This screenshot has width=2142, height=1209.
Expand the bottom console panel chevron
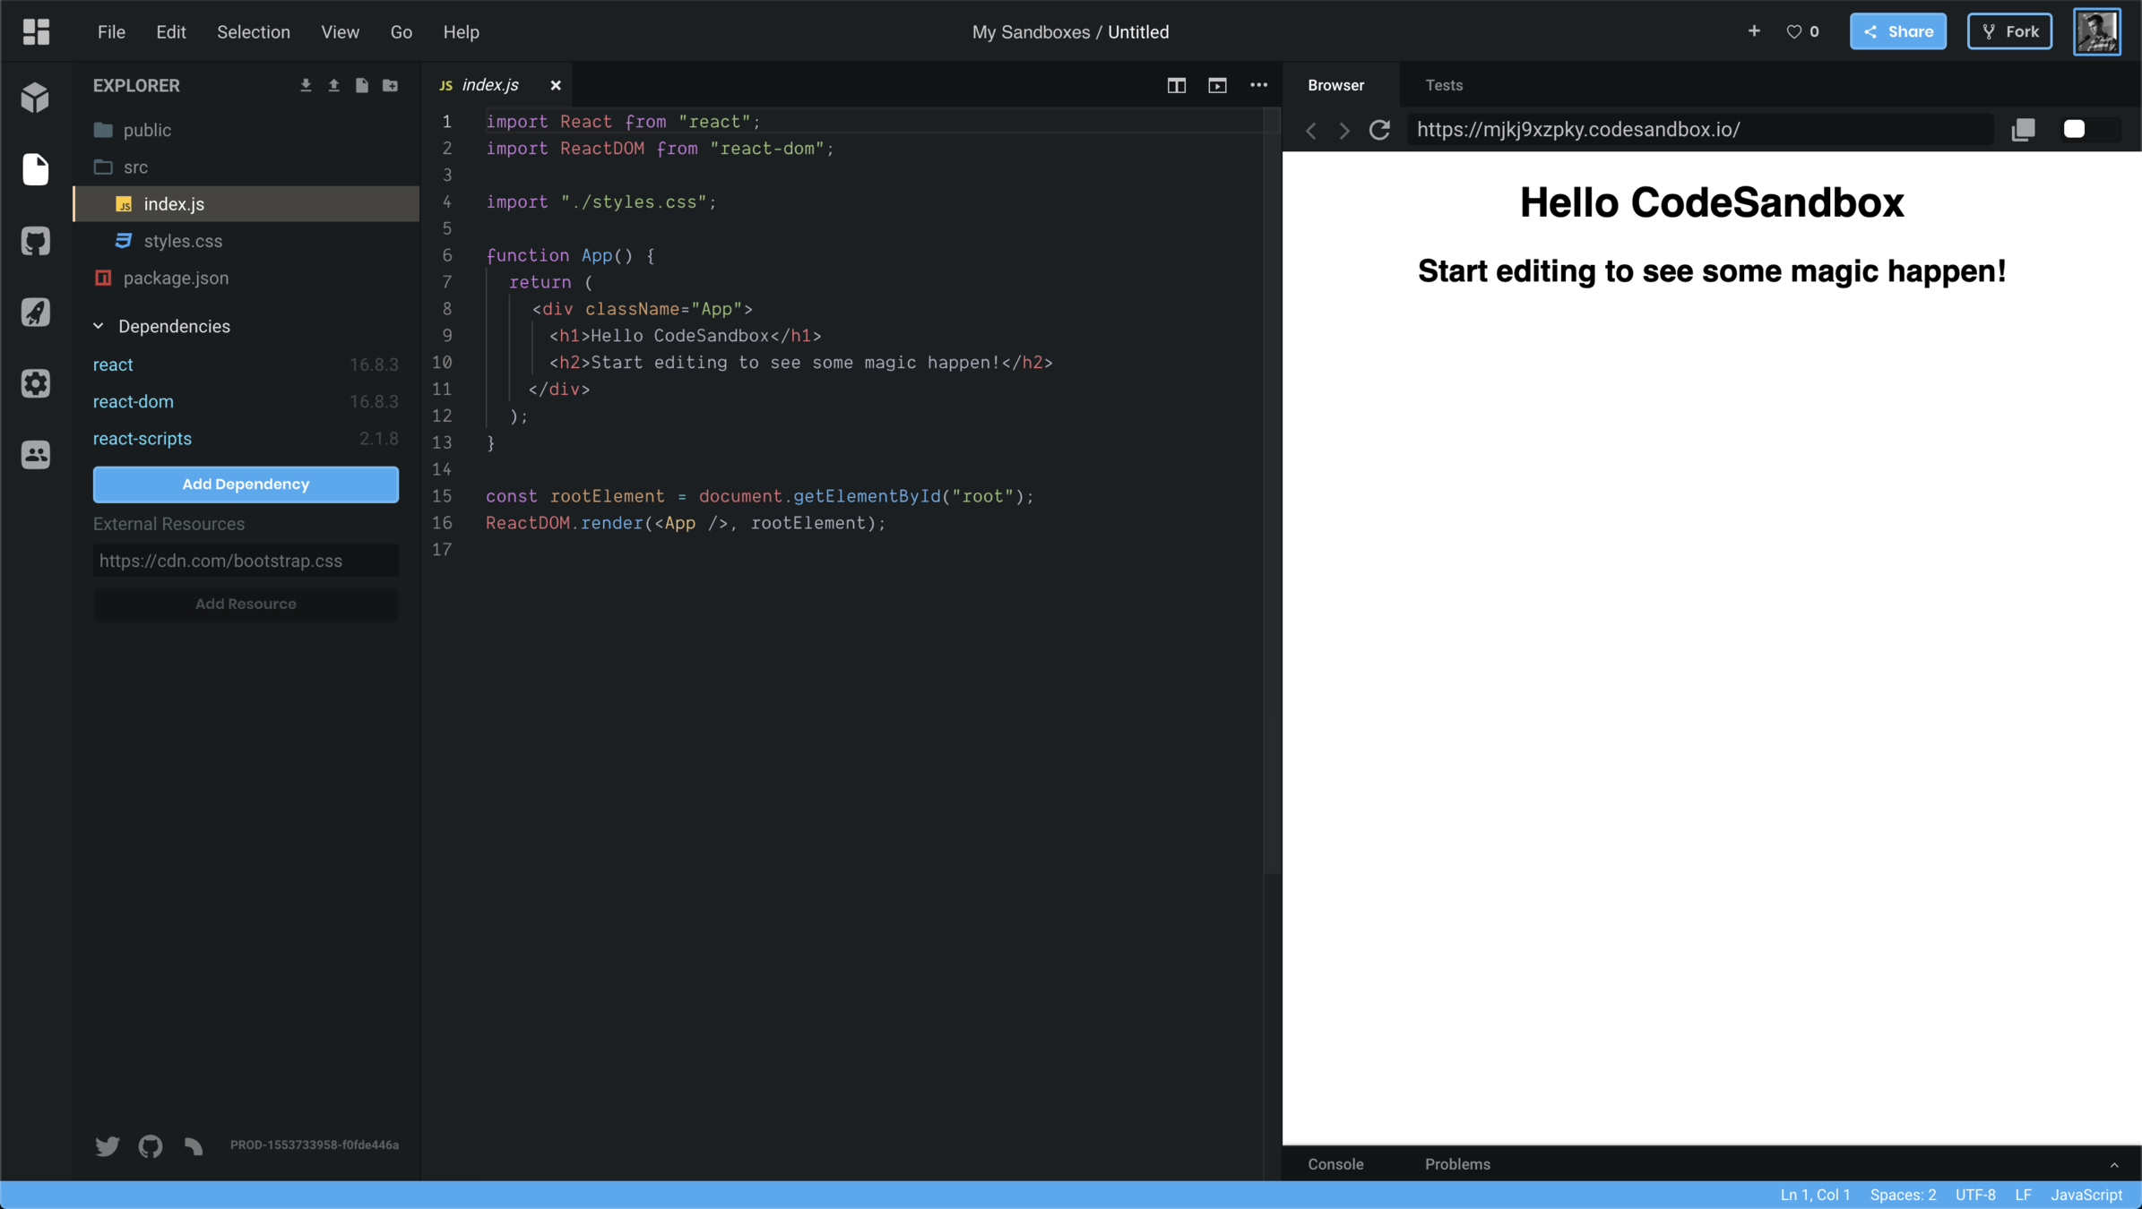[x=2113, y=1164]
